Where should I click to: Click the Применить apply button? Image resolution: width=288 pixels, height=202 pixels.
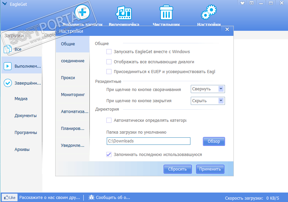click(x=210, y=169)
